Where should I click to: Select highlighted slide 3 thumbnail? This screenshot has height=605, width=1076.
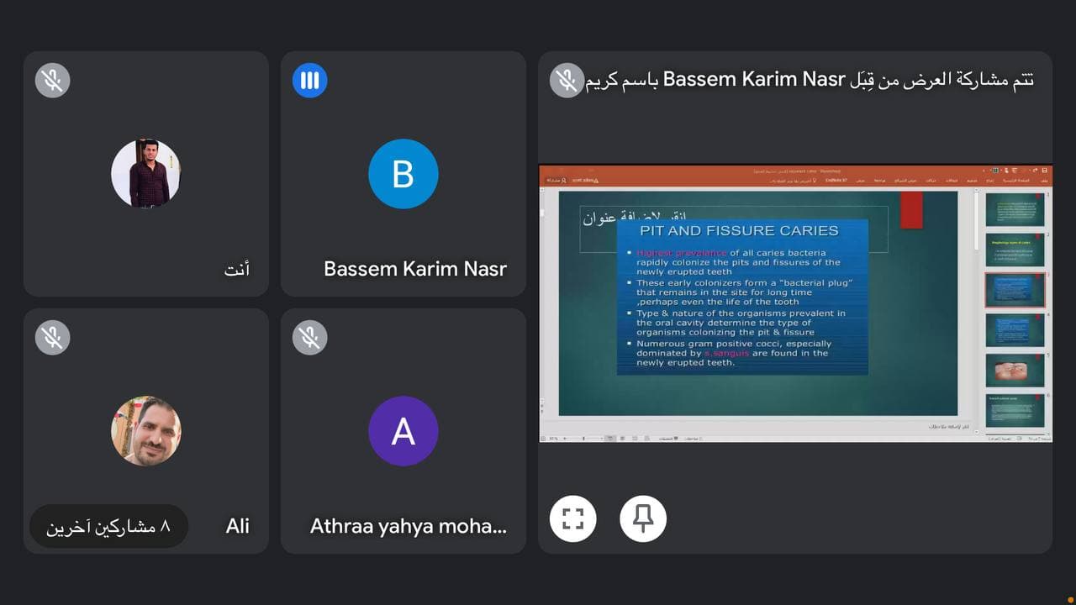click(x=1015, y=290)
